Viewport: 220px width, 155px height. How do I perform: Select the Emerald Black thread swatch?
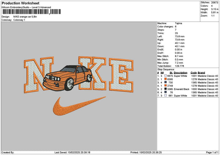pyautogui.click(x=166, y=89)
